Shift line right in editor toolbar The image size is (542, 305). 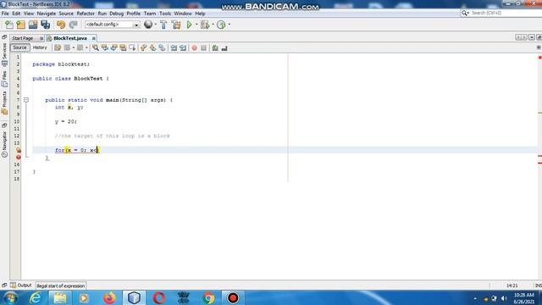[x=183, y=47]
